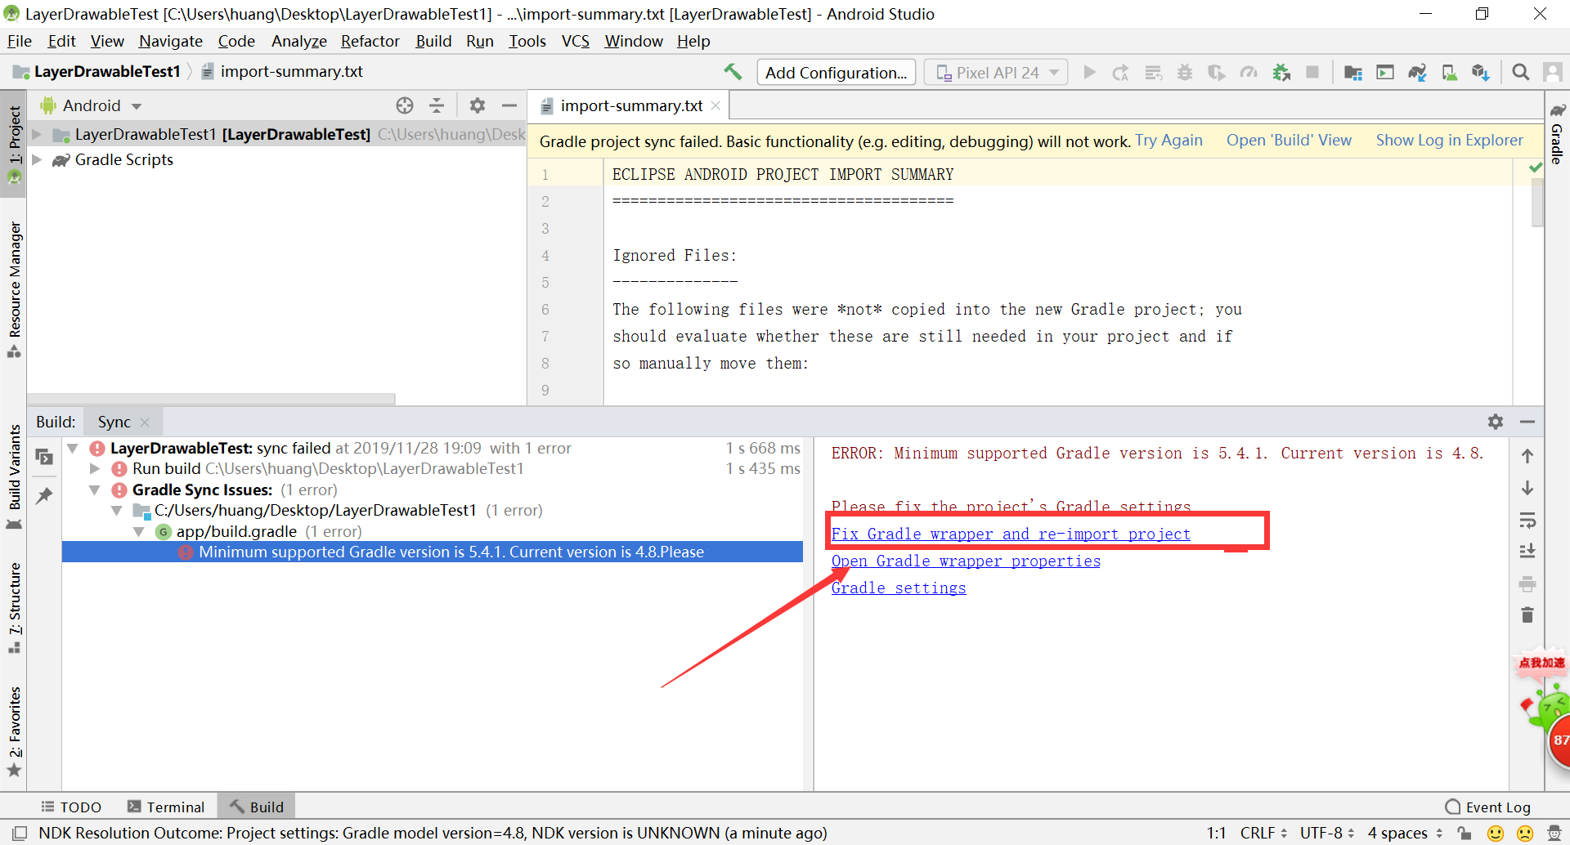Open the Pixel API 24 device dropdown
This screenshot has width=1570, height=845.
pyautogui.click(x=995, y=72)
